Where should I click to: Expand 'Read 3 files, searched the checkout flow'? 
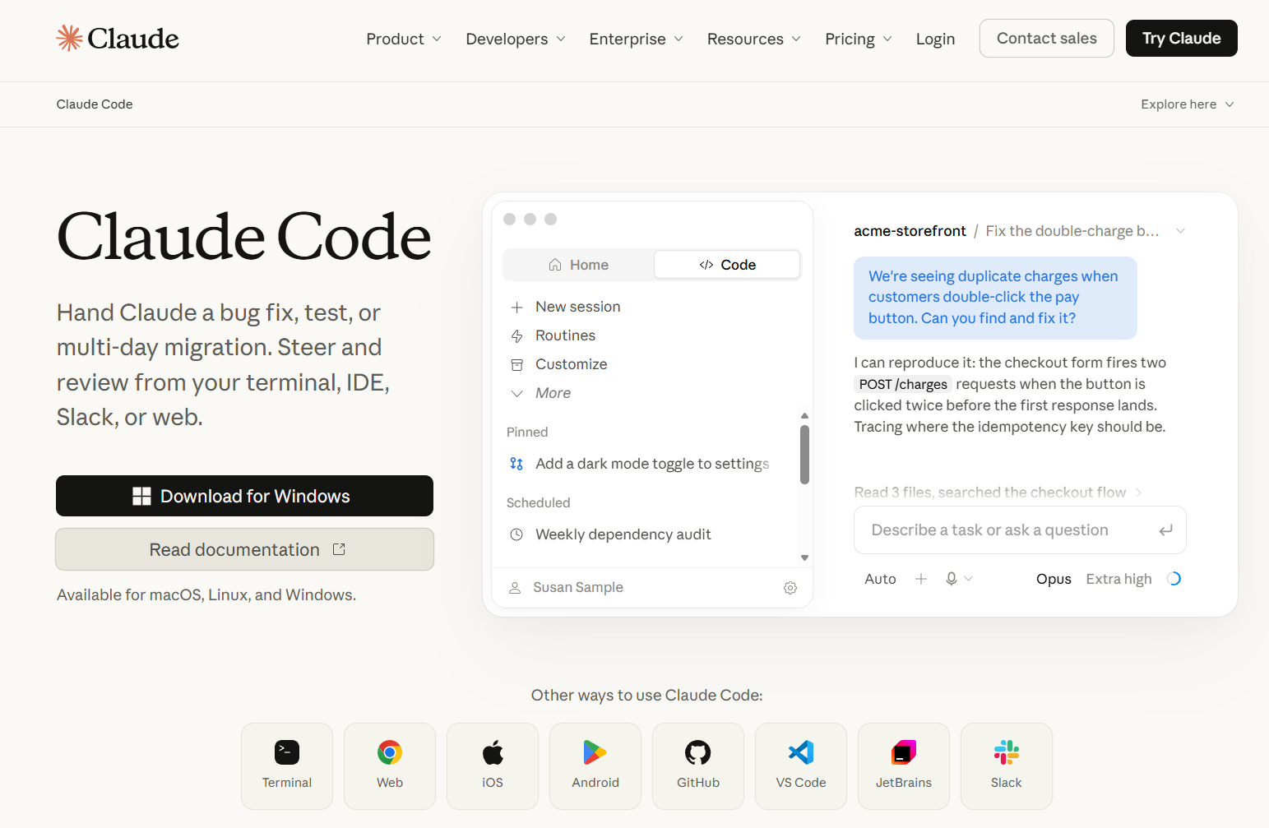click(x=998, y=493)
